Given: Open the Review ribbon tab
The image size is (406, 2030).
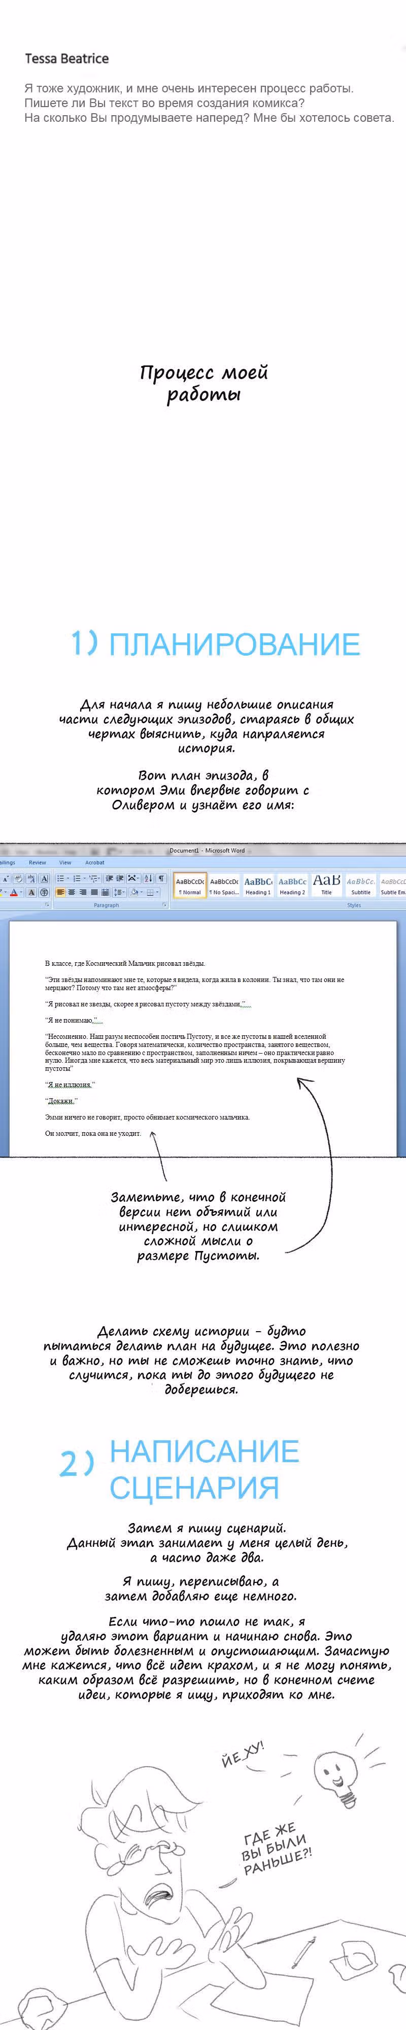Looking at the screenshot, I should point(37,862).
